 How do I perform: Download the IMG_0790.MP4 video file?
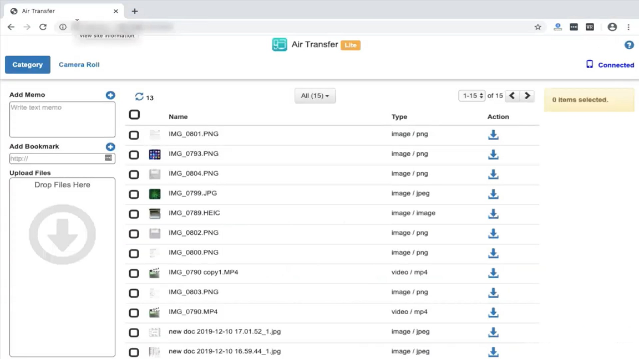click(493, 312)
